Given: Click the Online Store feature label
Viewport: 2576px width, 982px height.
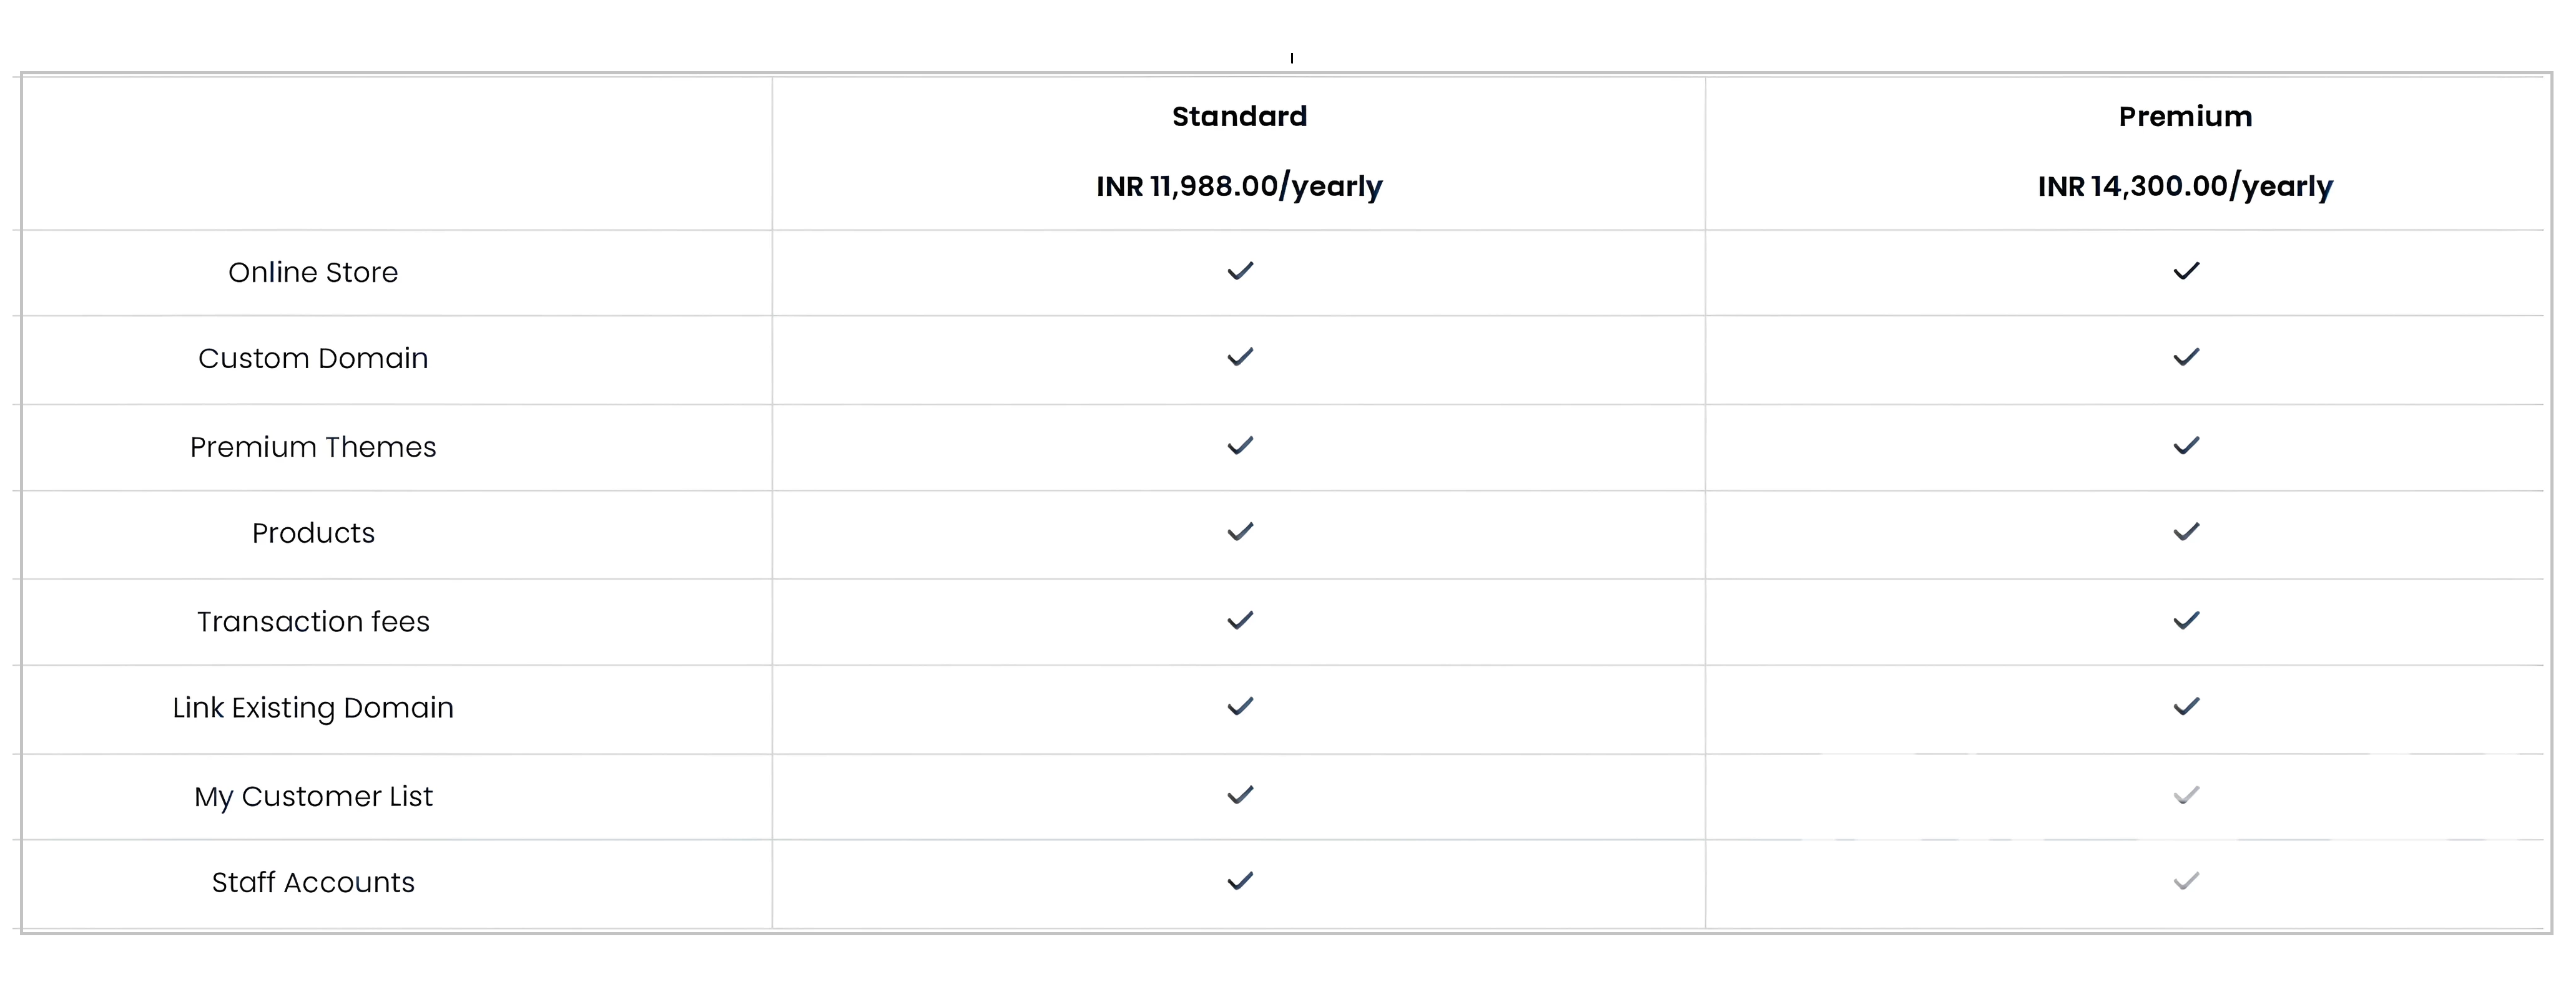Looking at the screenshot, I should point(313,272).
